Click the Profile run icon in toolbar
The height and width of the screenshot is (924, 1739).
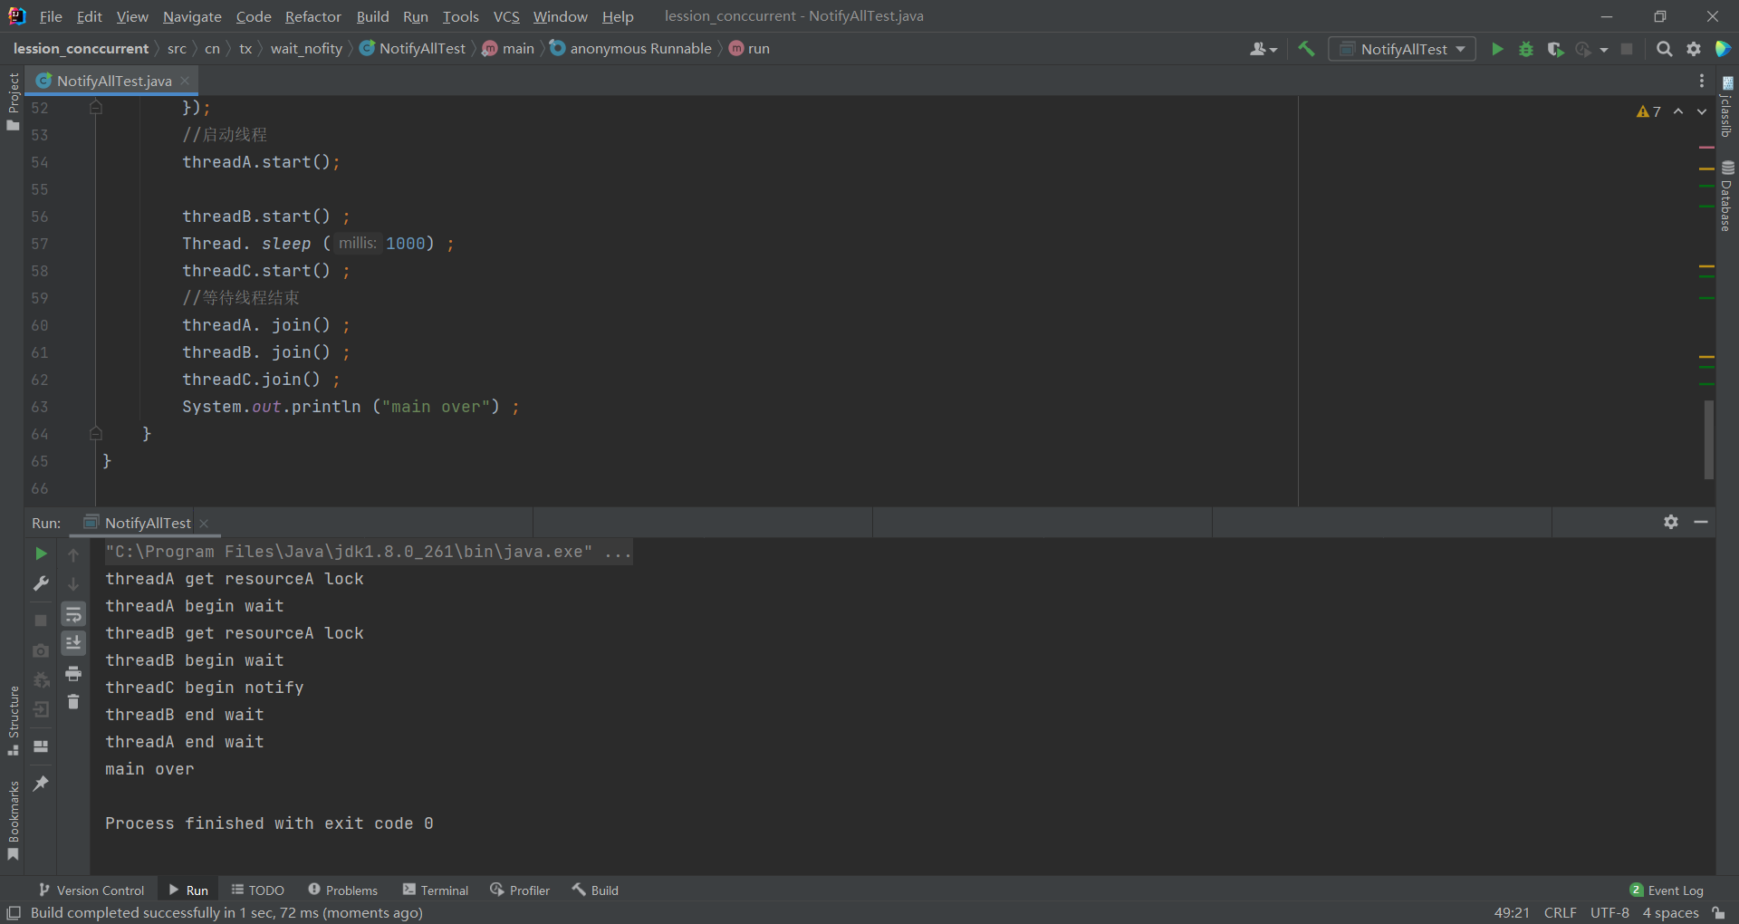pos(1583,49)
